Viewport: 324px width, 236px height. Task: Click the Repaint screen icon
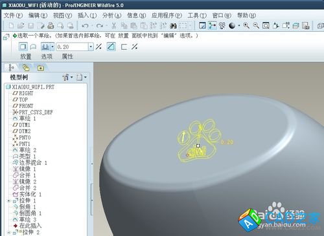click(x=202, y=26)
